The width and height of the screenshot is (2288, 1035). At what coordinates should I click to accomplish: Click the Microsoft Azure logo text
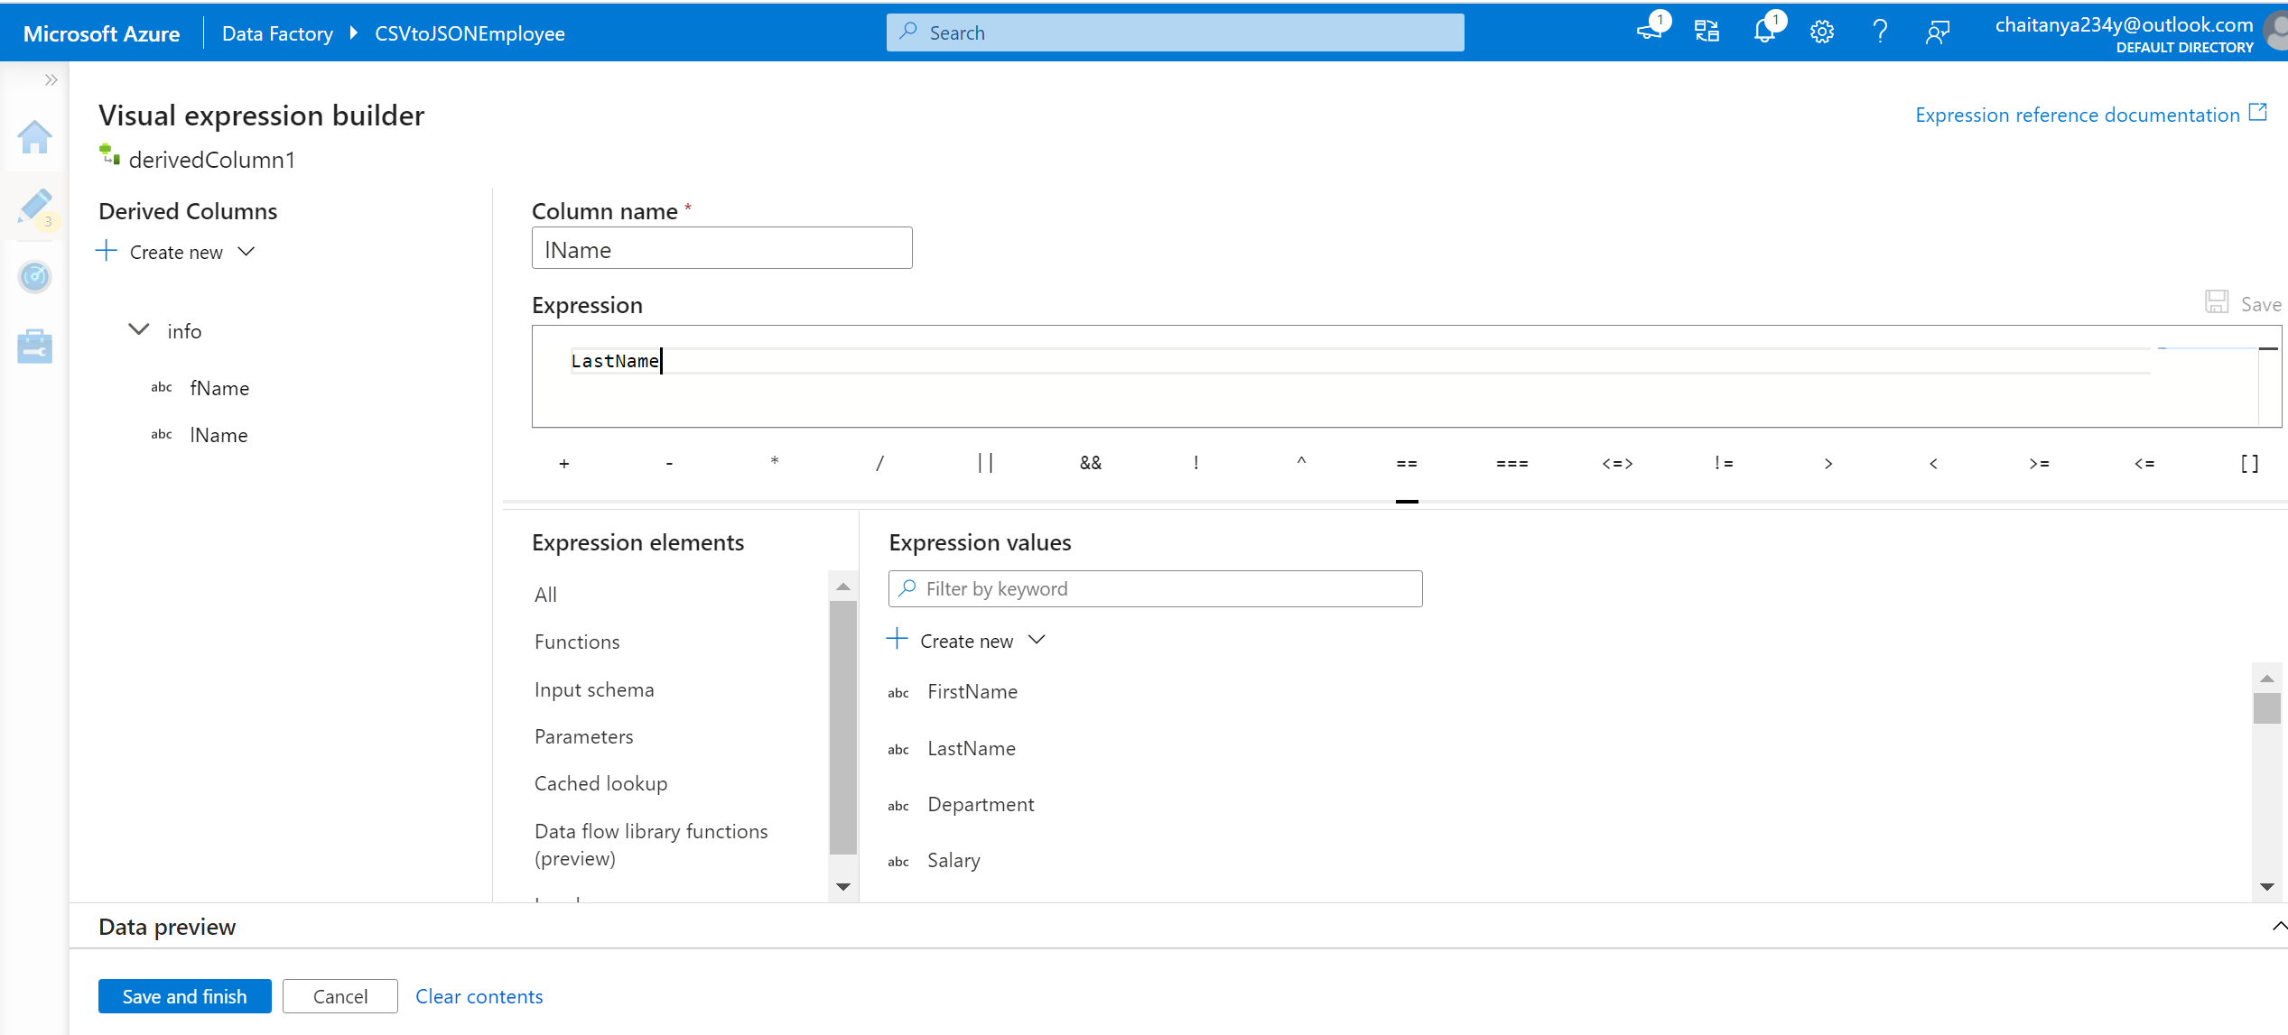tap(101, 33)
